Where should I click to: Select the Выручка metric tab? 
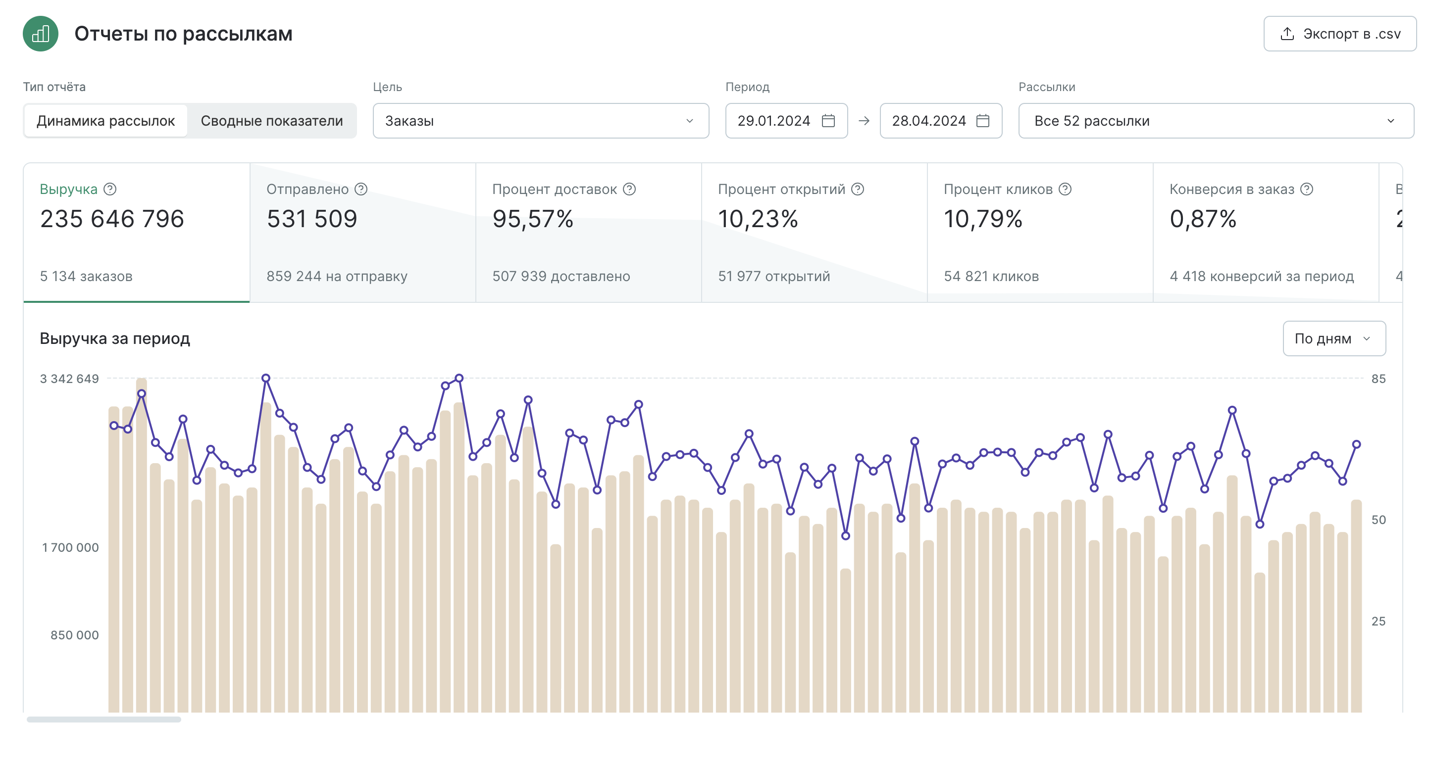[x=137, y=233]
